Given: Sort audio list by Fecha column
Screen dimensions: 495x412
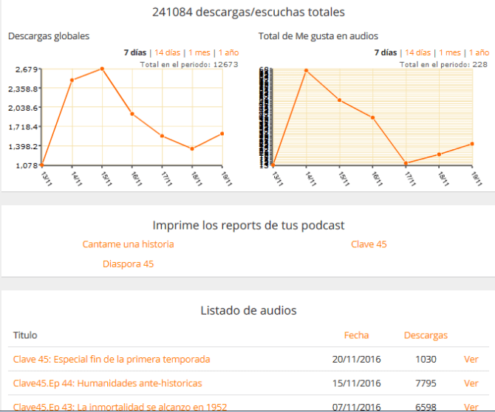Looking at the screenshot, I should (x=356, y=335).
